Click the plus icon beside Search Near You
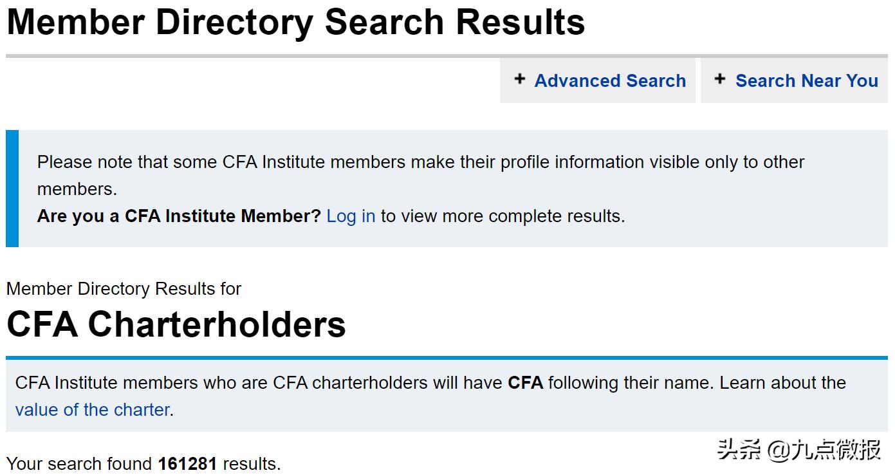 click(720, 79)
